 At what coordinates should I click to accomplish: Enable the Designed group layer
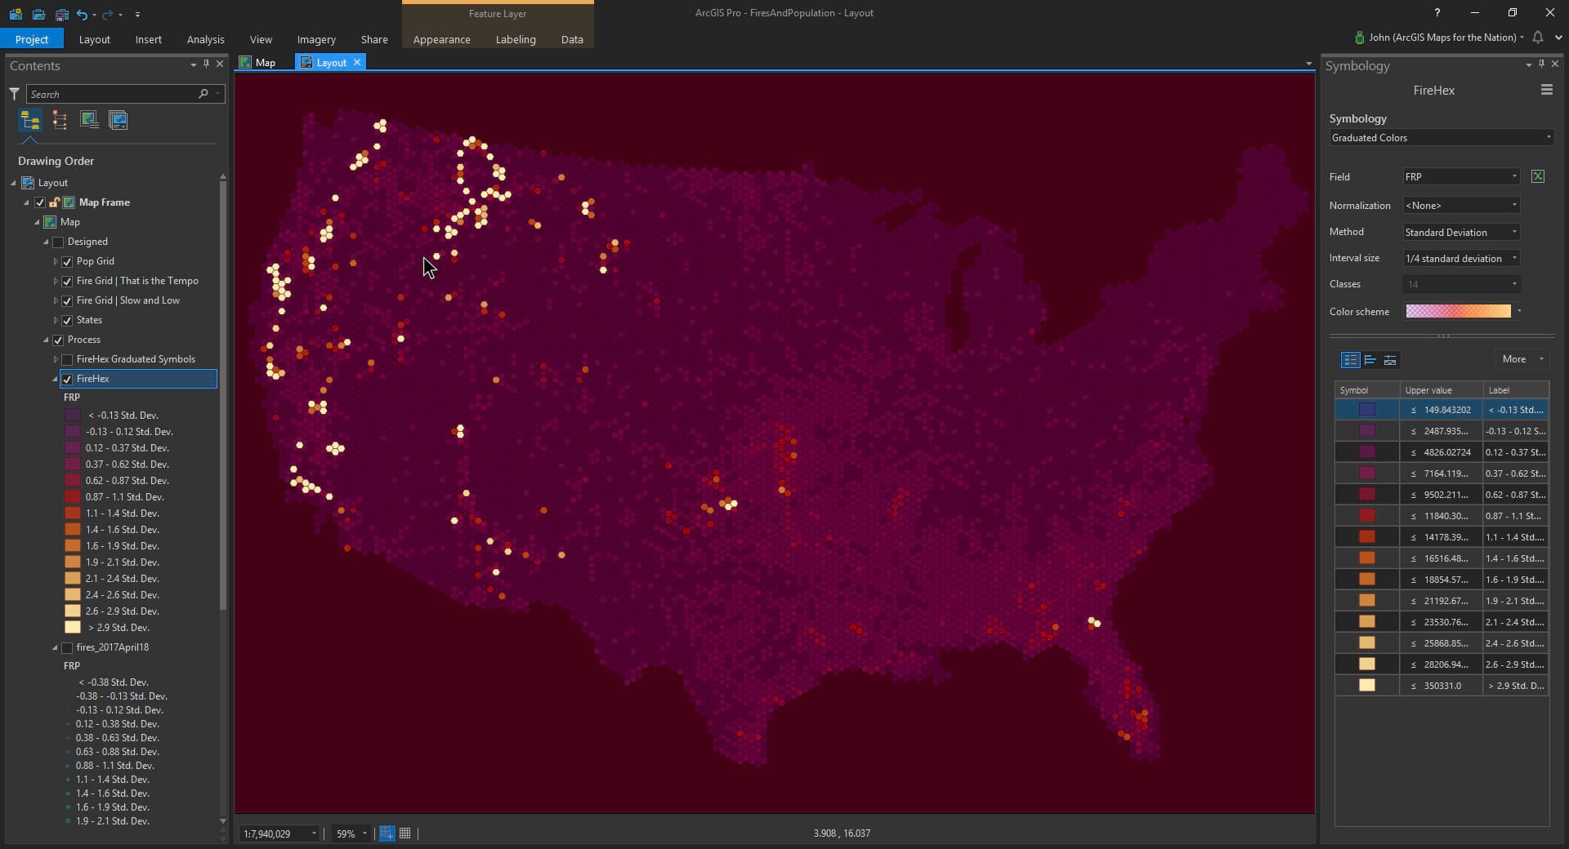[x=58, y=242]
